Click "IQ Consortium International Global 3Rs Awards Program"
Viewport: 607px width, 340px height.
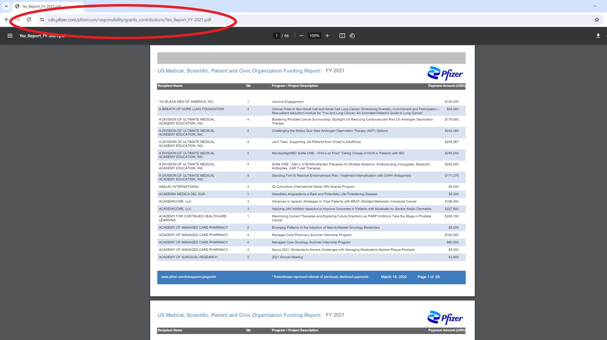313,187
